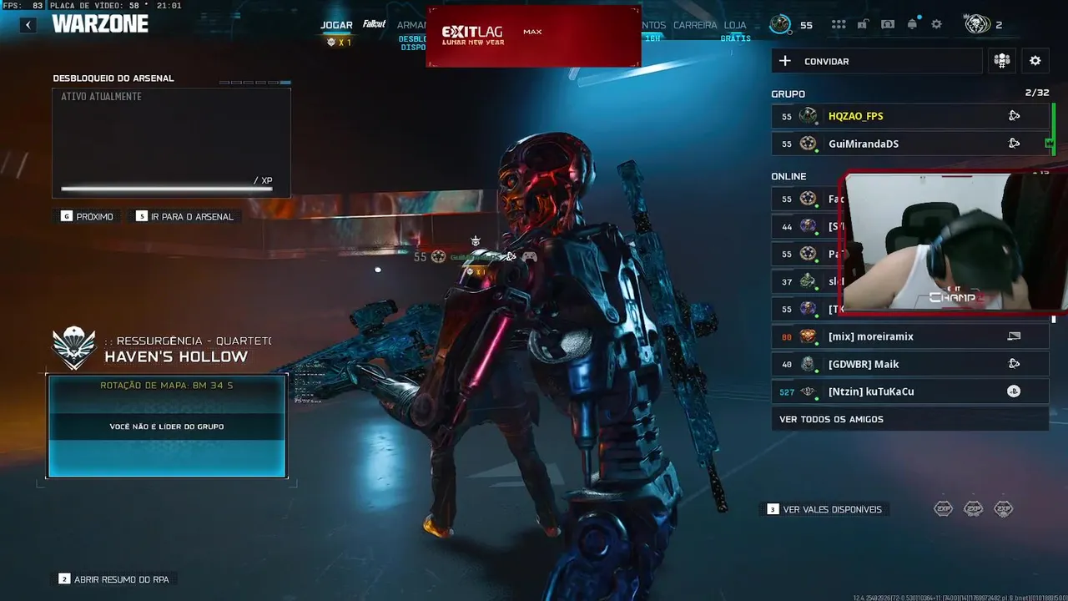Go back using the arrow beside WARZONE

pyautogui.click(x=28, y=25)
